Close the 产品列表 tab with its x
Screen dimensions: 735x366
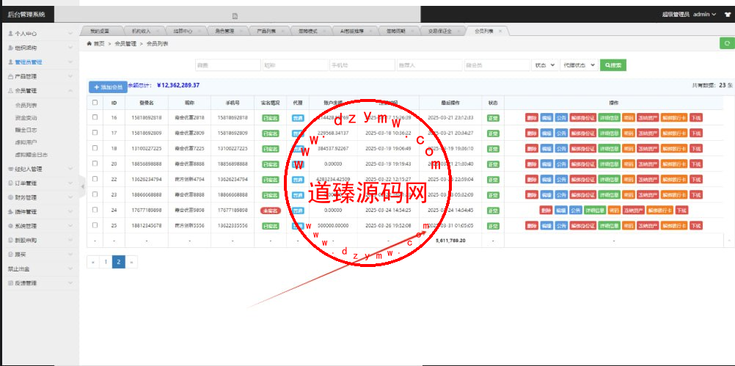point(282,31)
